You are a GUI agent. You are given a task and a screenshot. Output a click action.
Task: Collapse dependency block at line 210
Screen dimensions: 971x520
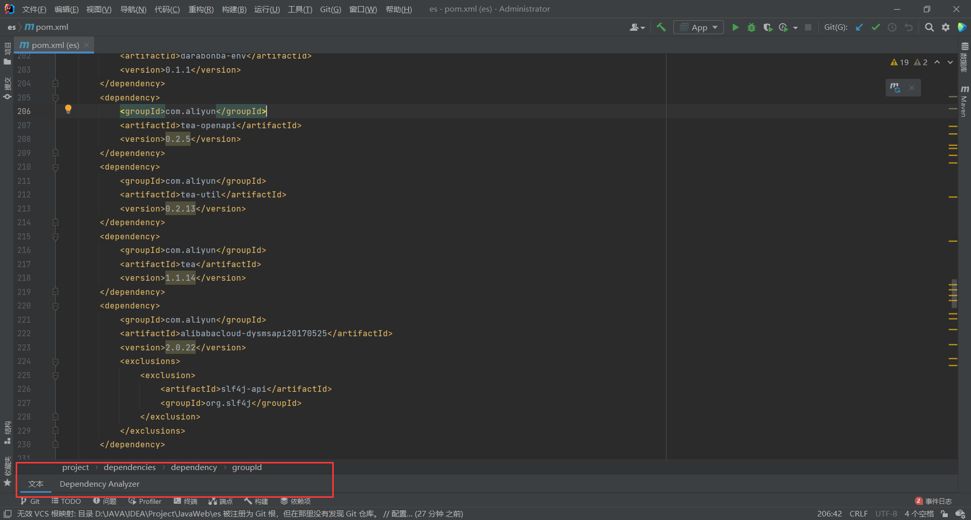56,167
